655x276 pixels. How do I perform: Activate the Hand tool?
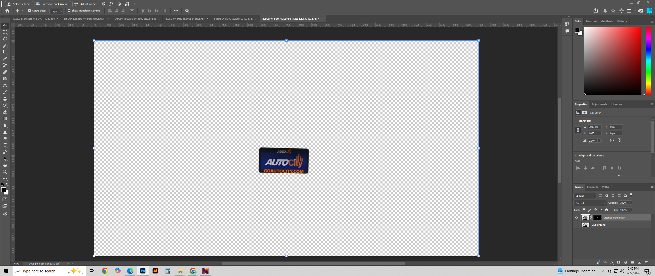5,165
